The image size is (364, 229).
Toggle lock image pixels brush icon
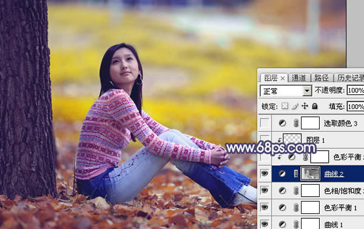[295, 106]
